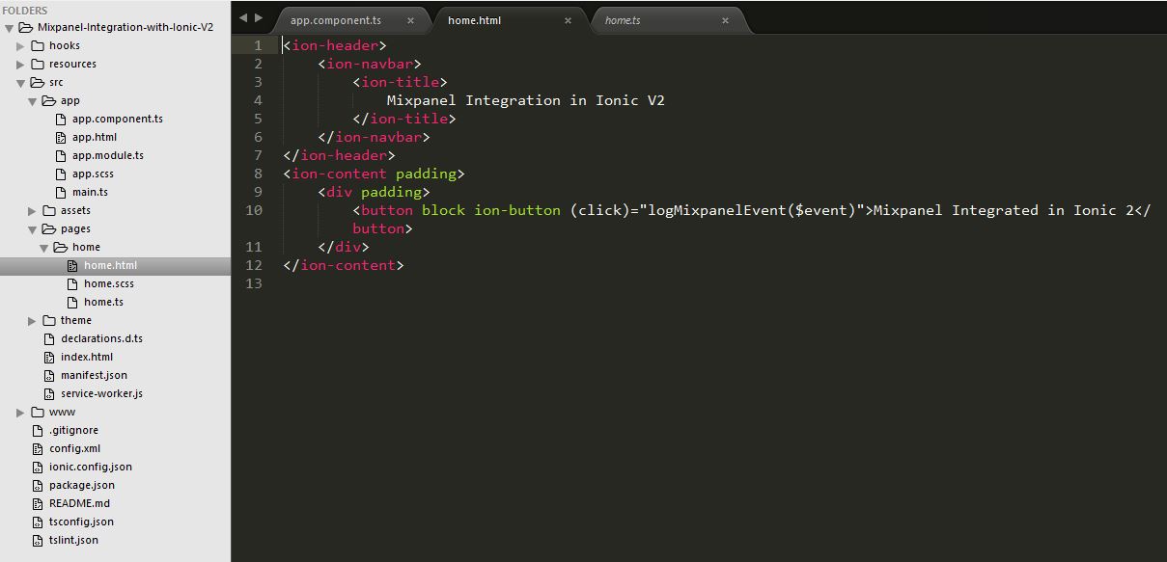This screenshot has height=562, width=1167.
Task: Expand the resources folder
Action: point(21,64)
